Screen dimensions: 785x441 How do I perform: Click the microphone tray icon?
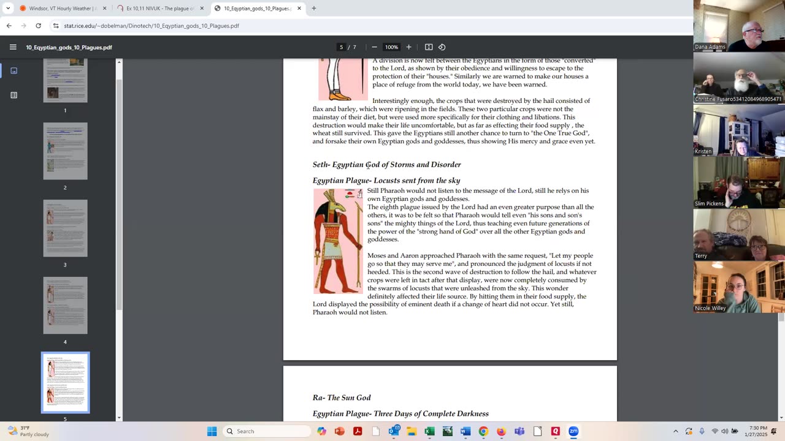702,431
